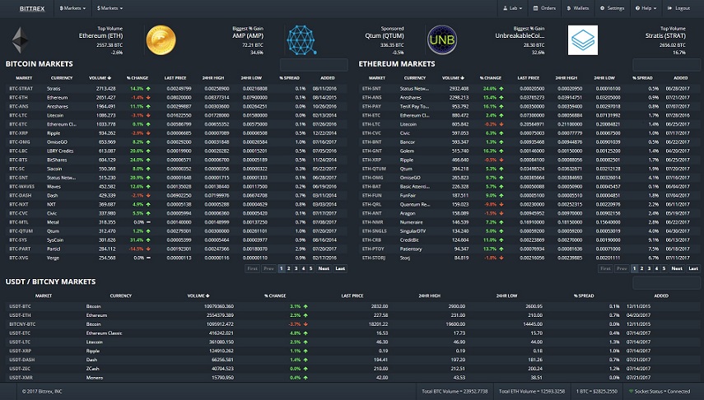Select the BTC-OMG OmiseGO market

pos(176,142)
